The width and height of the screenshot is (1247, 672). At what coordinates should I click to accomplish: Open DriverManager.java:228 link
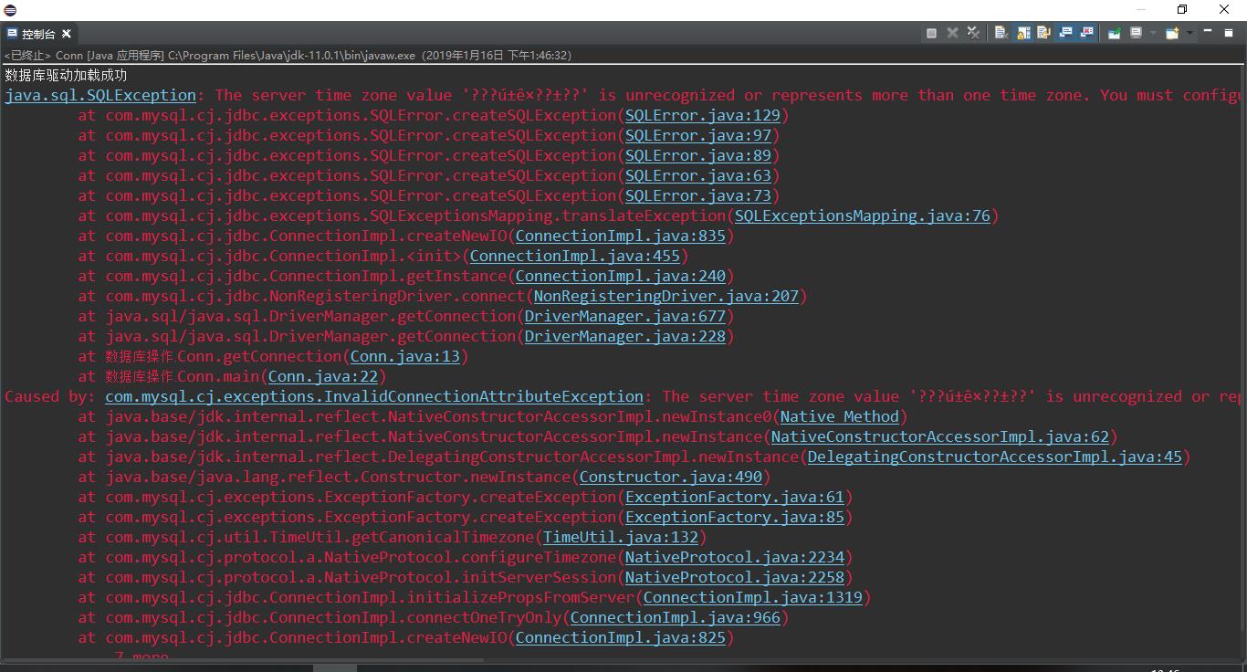(625, 336)
